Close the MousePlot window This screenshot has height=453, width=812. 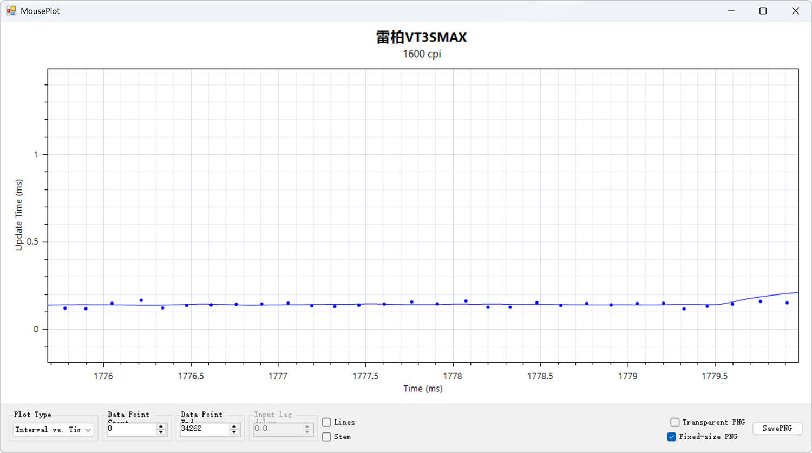[795, 11]
